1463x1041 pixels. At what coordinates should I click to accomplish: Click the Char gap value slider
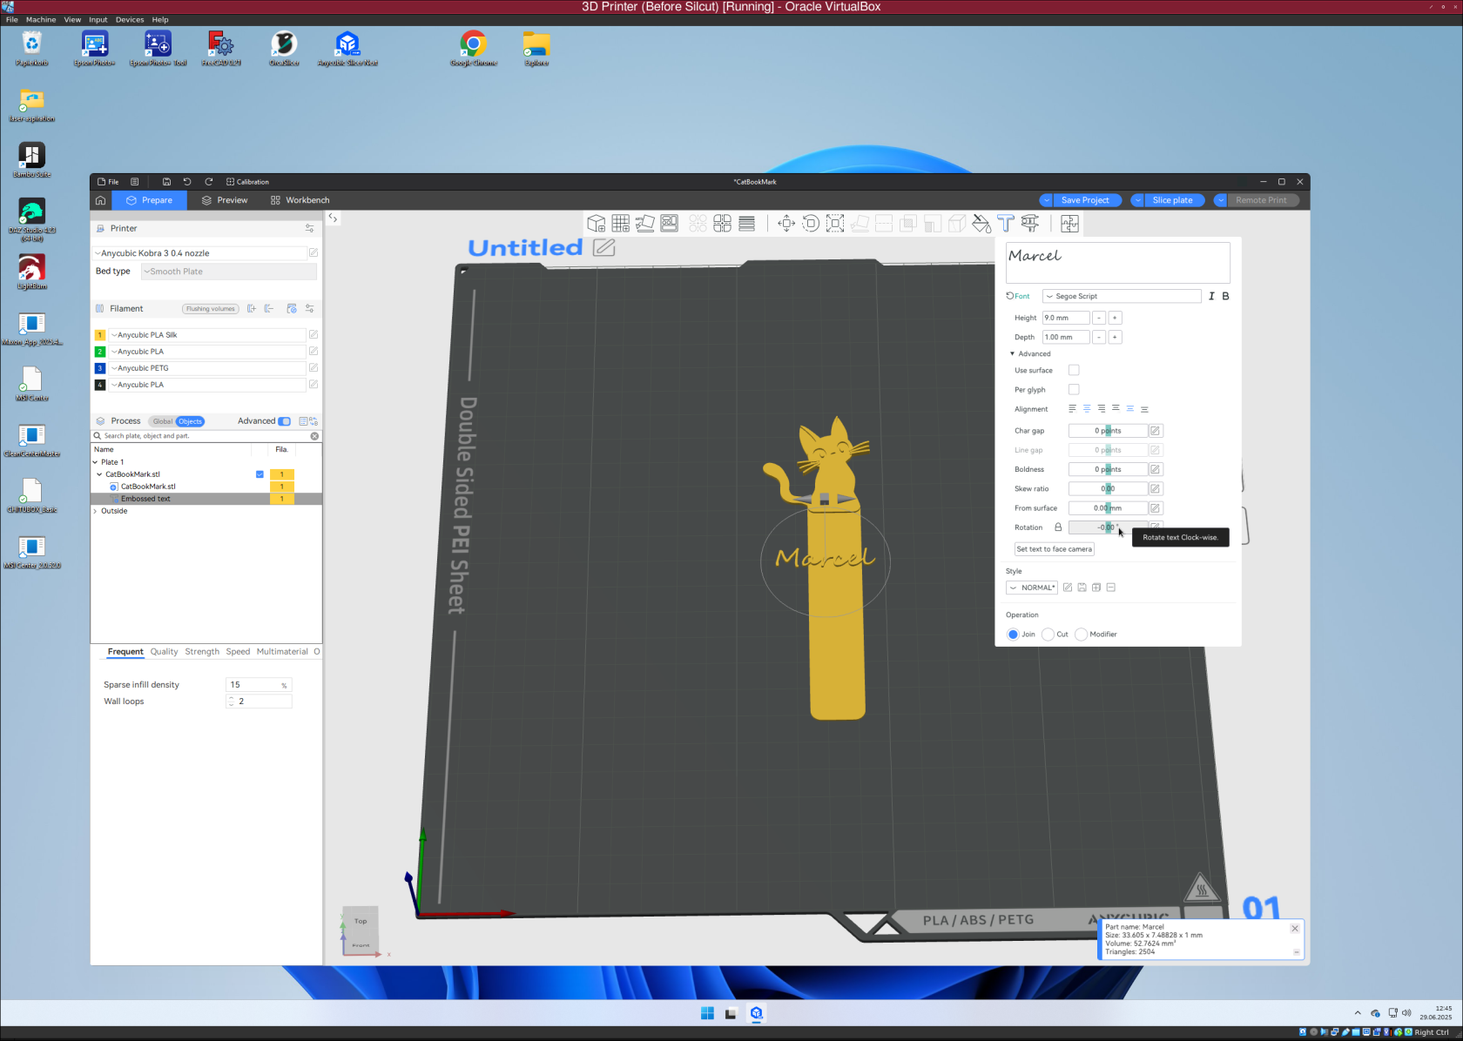click(x=1106, y=430)
